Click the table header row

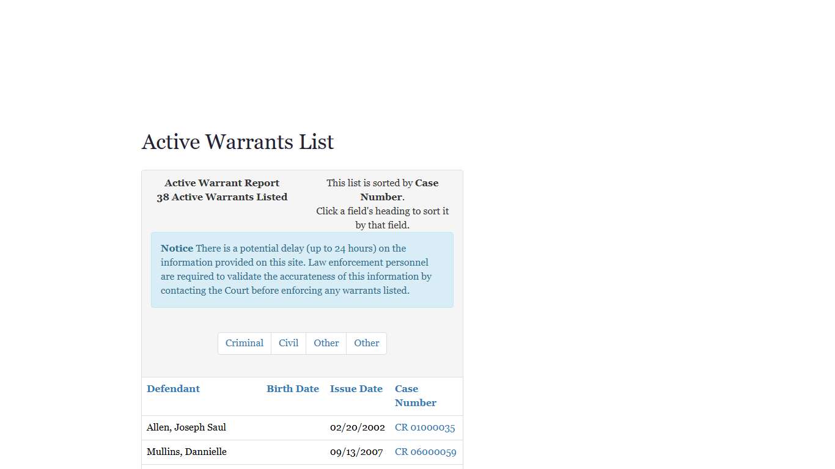coord(302,396)
